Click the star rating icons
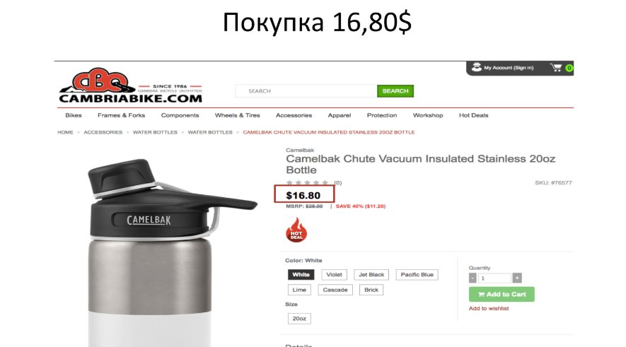This screenshot has height=347, width=626. pos(308,182)
